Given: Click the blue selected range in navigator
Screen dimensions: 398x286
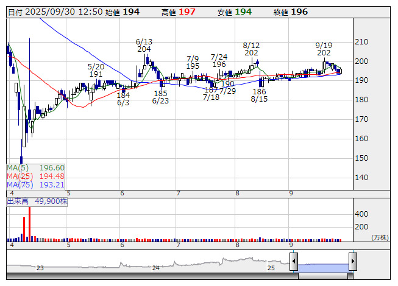Looking at the screenshot, I should (x=324, y=268).
